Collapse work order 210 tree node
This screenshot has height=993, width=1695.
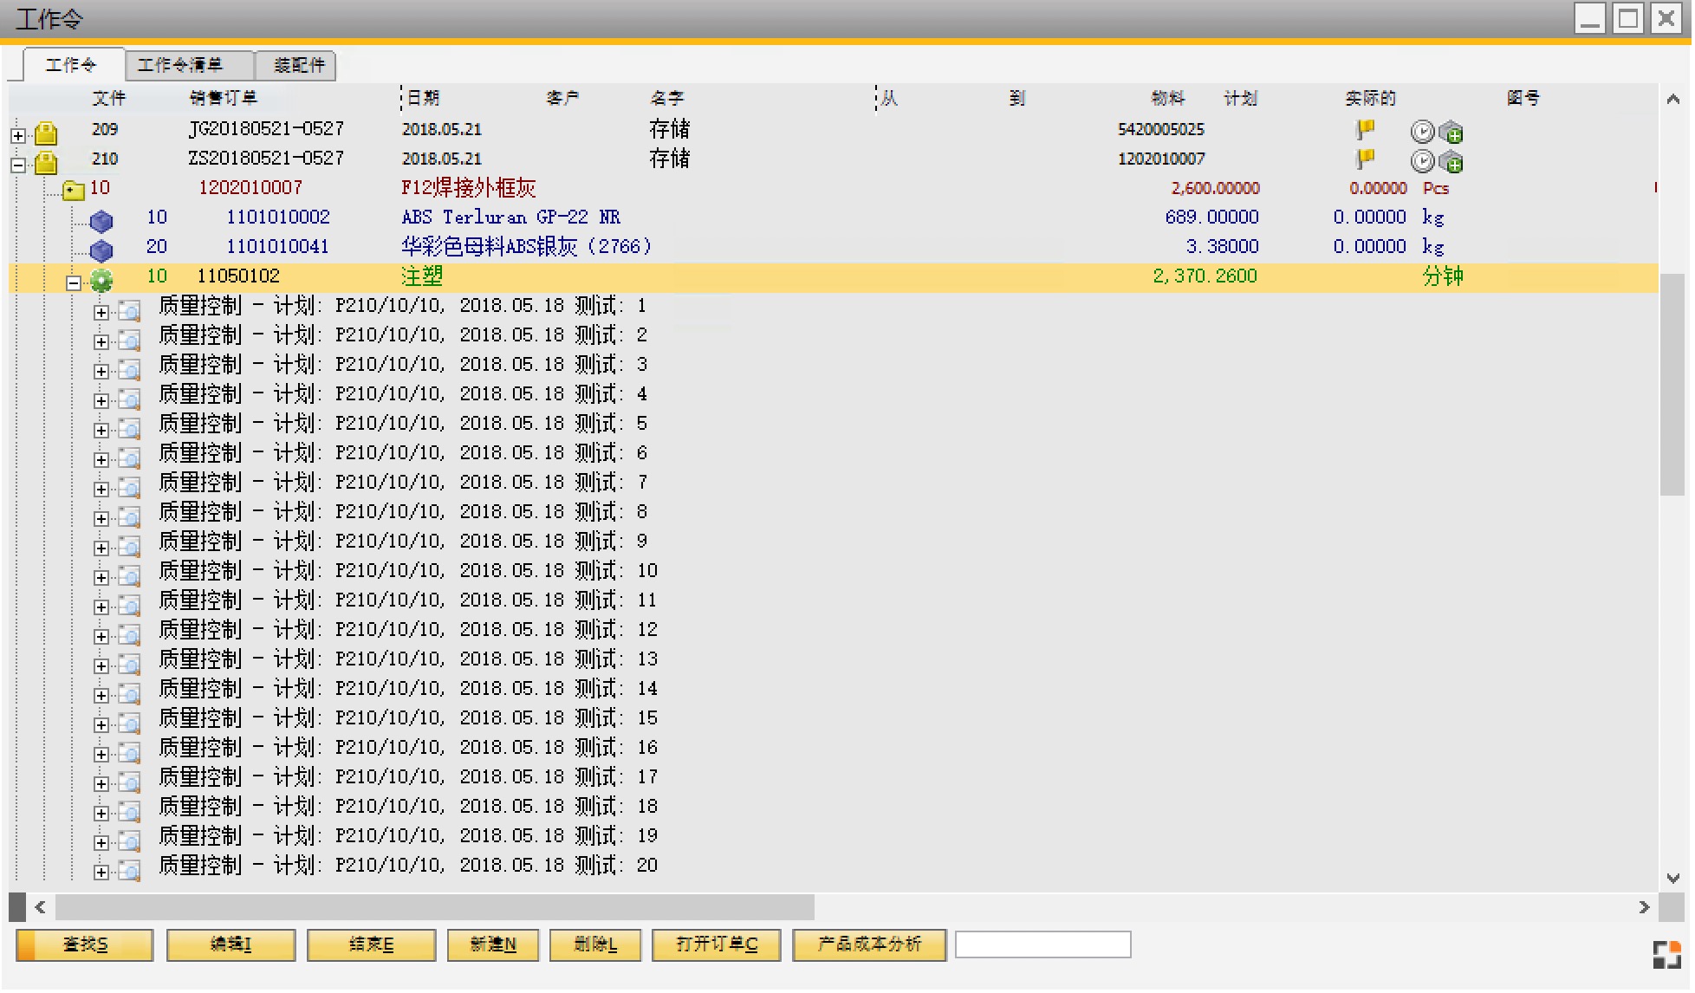18,165
